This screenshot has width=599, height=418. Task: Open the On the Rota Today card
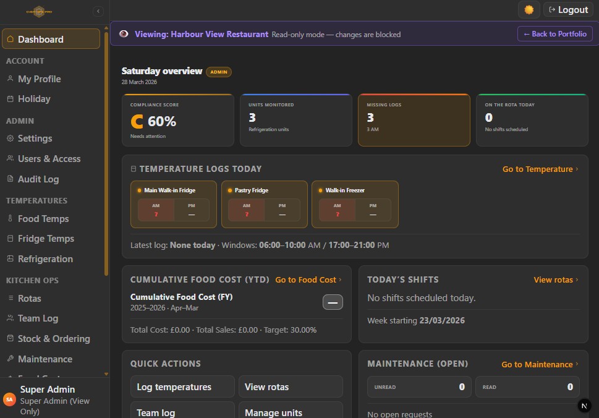point(532,120)
